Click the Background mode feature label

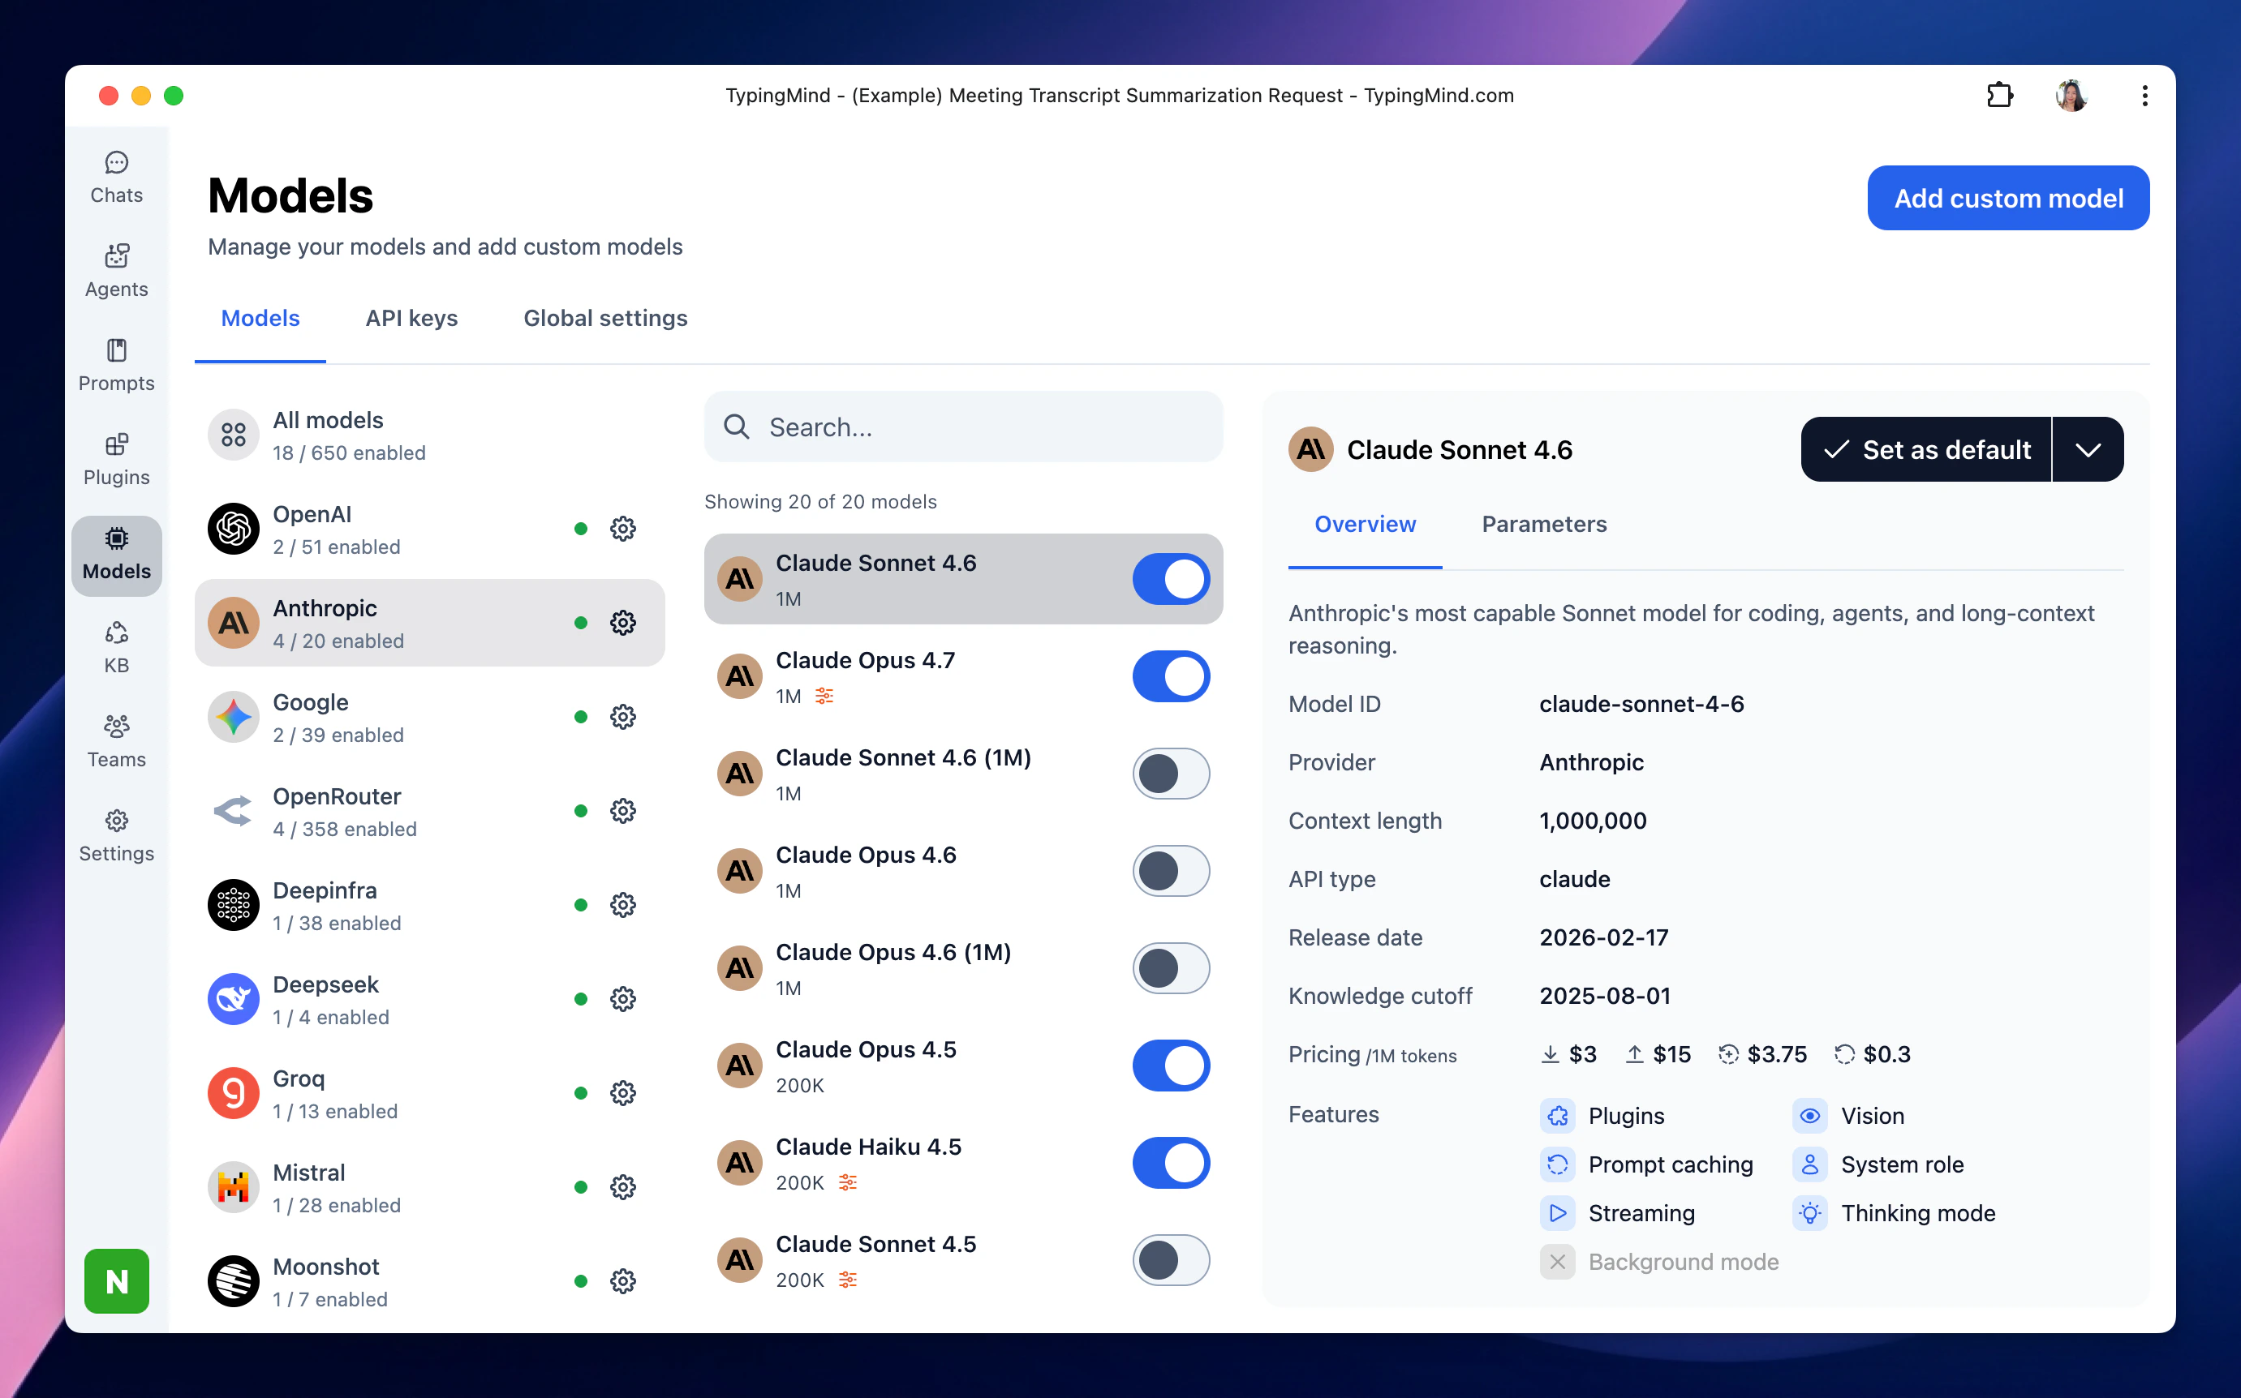[x=1684, y=1262]
